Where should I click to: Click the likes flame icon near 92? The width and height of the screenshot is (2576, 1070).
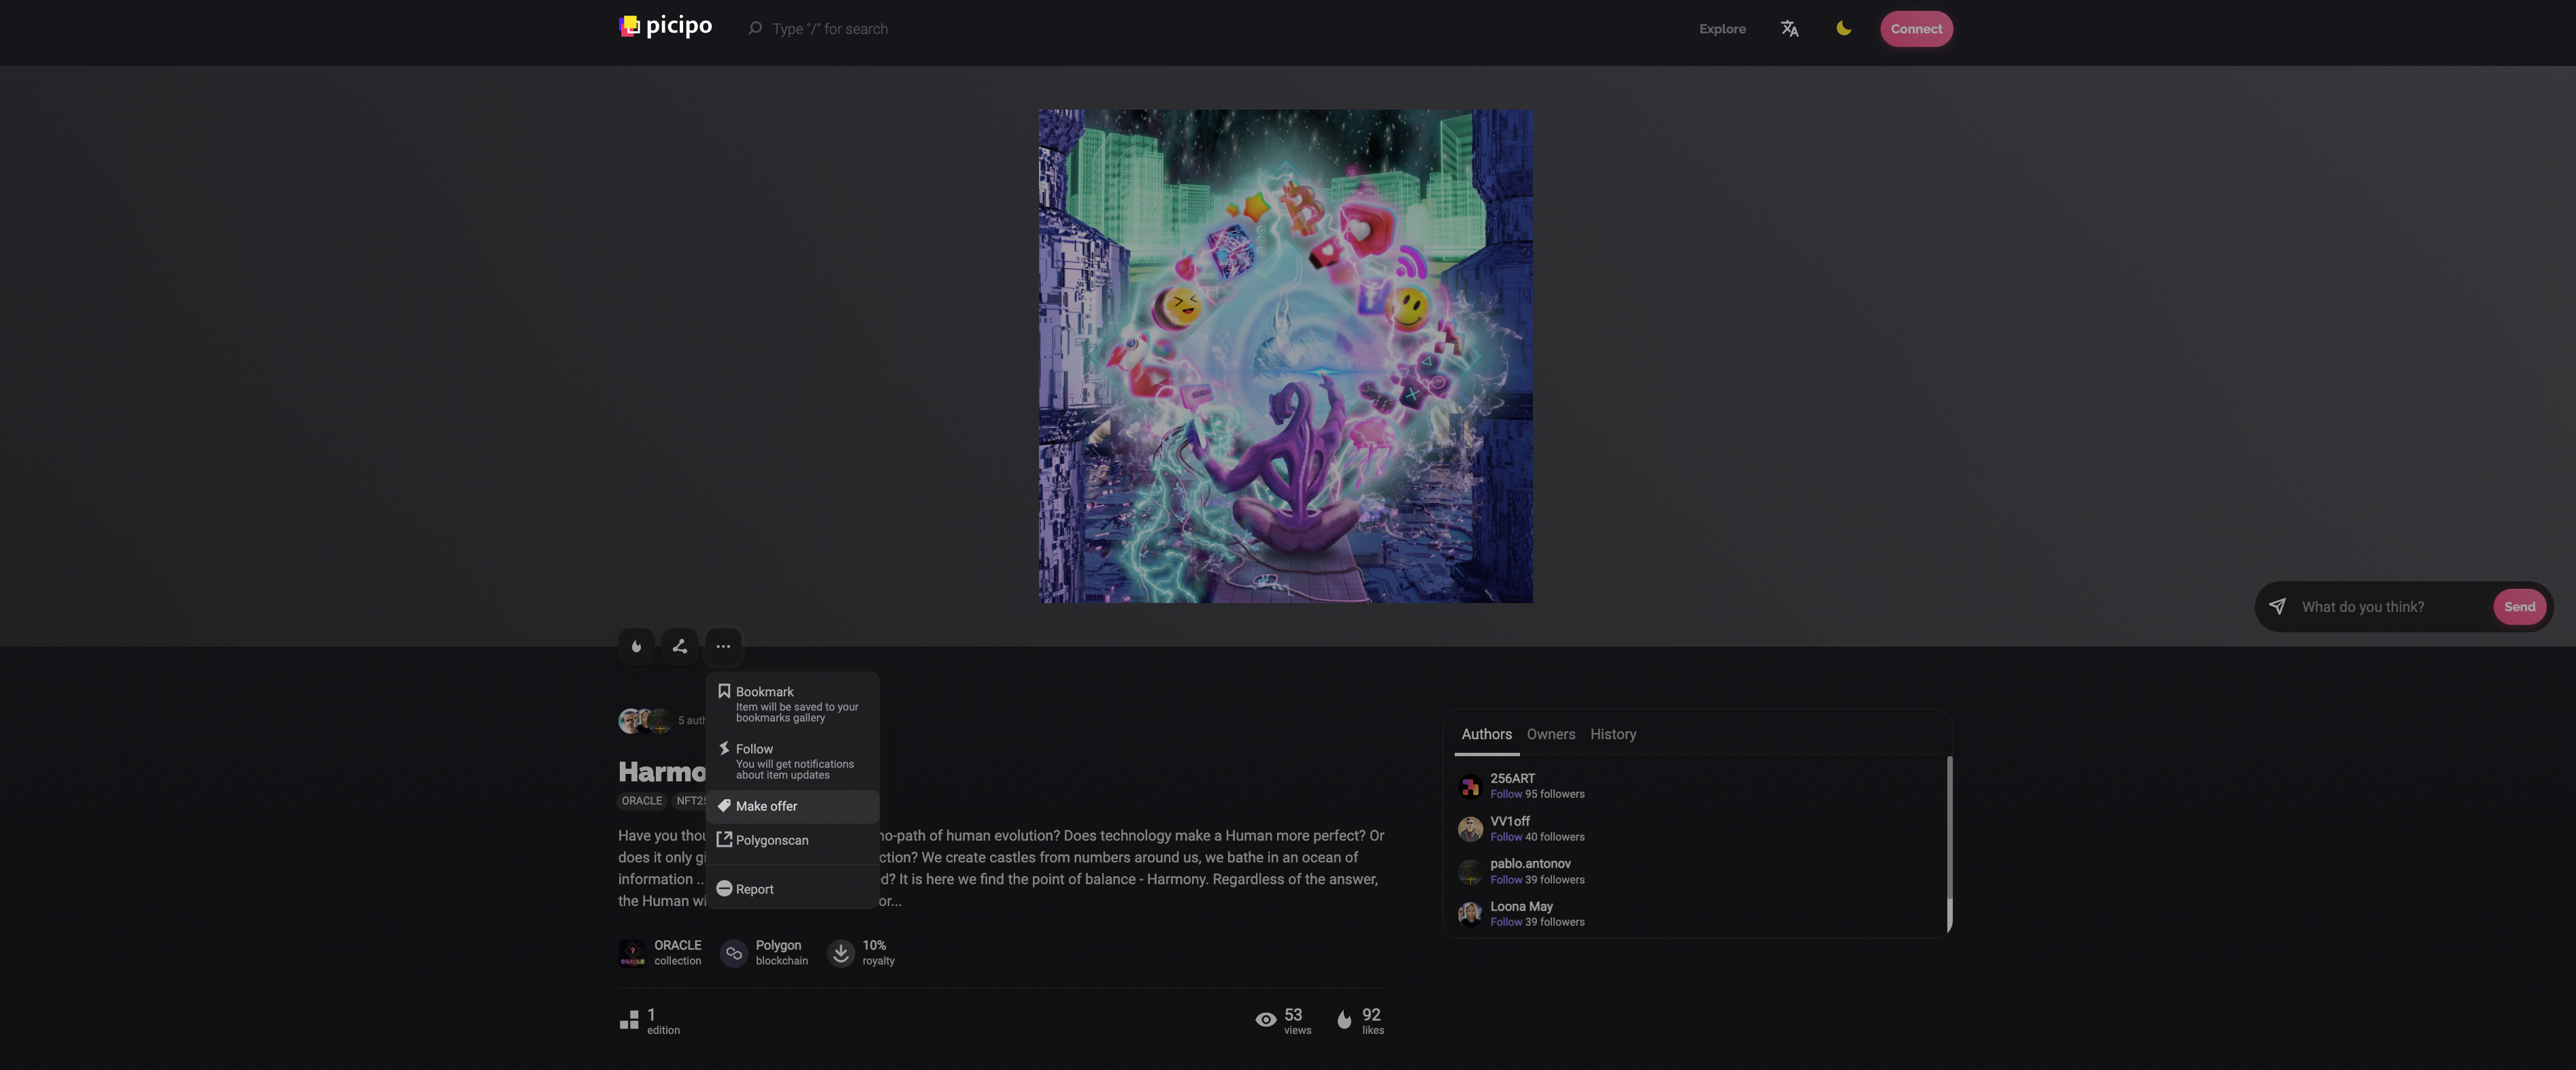pos(1344,1020)
